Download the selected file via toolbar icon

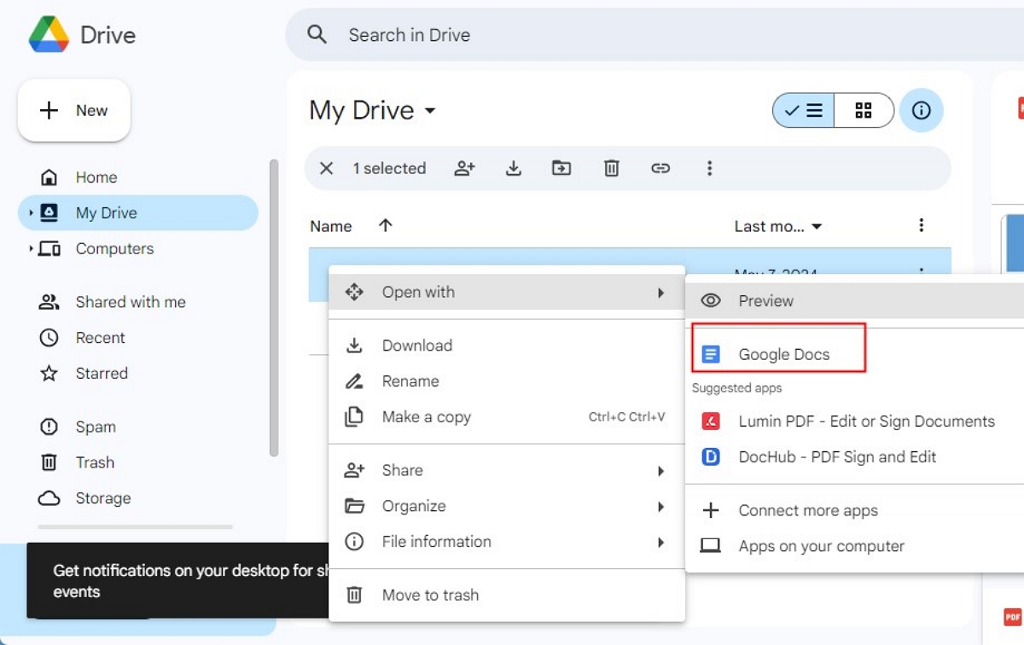coord(513,168)
